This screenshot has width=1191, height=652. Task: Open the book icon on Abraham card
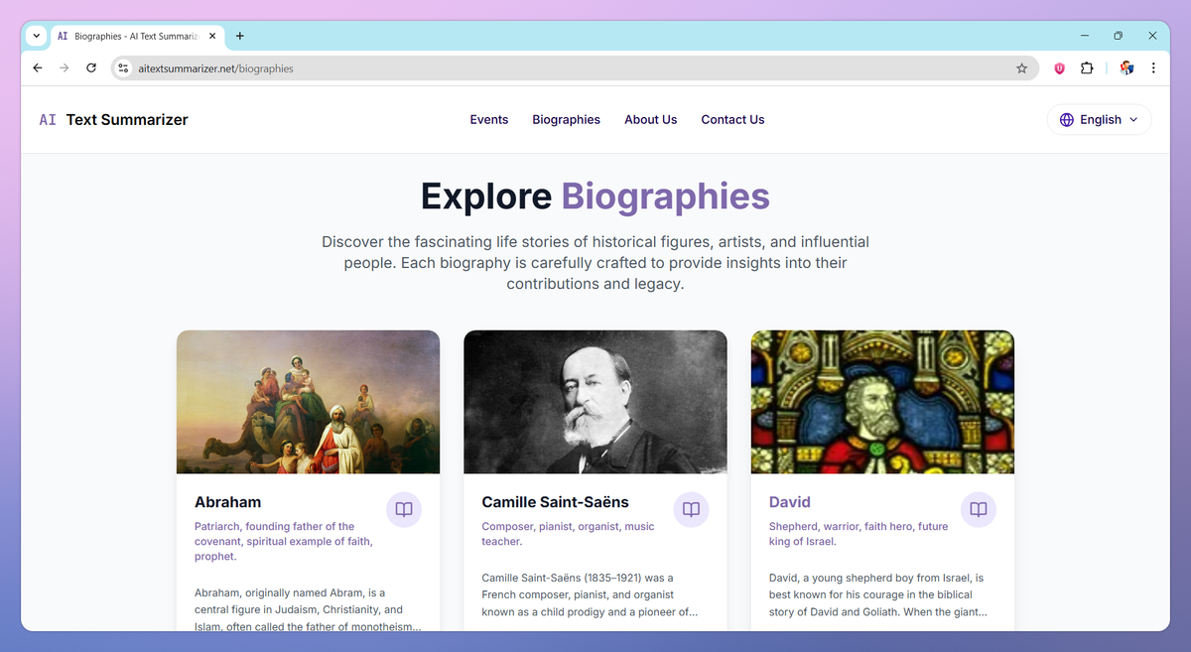[404, 509]
